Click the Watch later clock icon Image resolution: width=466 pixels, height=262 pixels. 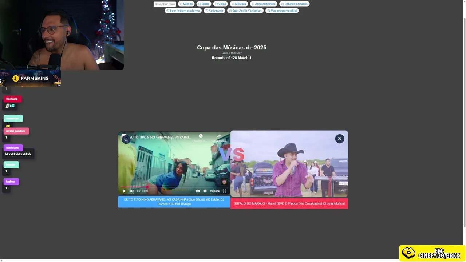tap(201, 136)
